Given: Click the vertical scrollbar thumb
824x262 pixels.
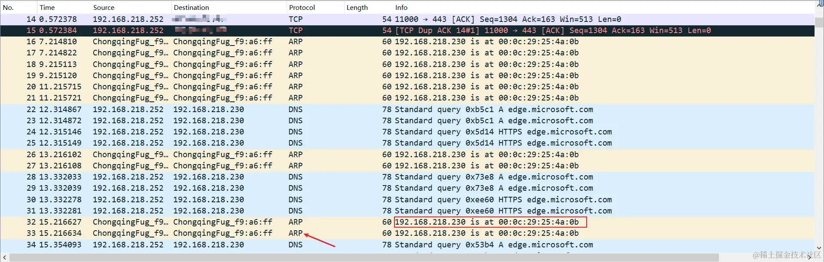Looking at the screenshot, I should tap(819, 22).
